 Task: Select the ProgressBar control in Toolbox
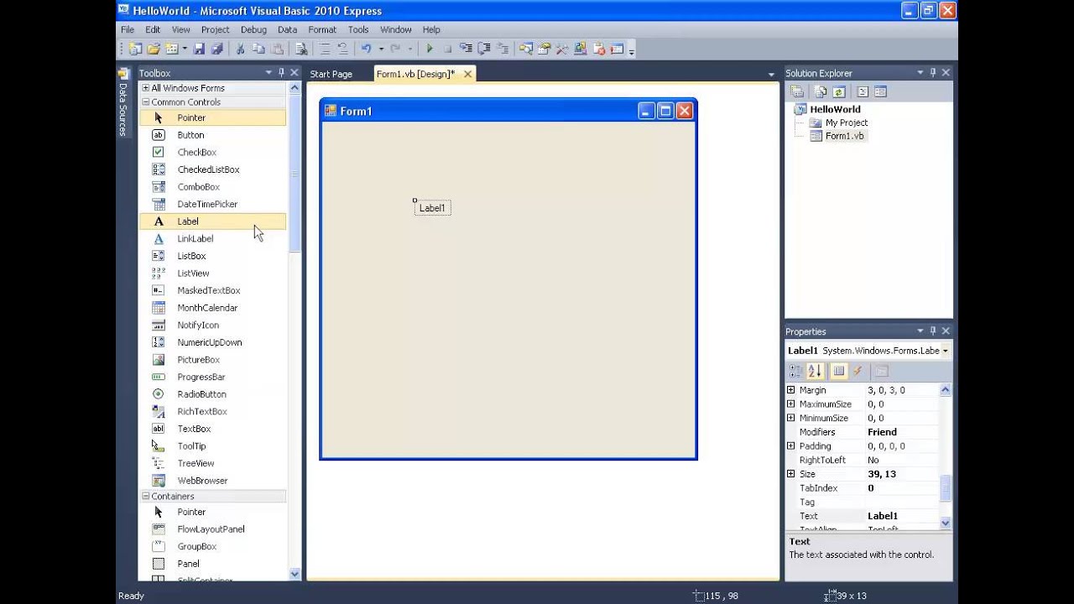pos(212,377)
